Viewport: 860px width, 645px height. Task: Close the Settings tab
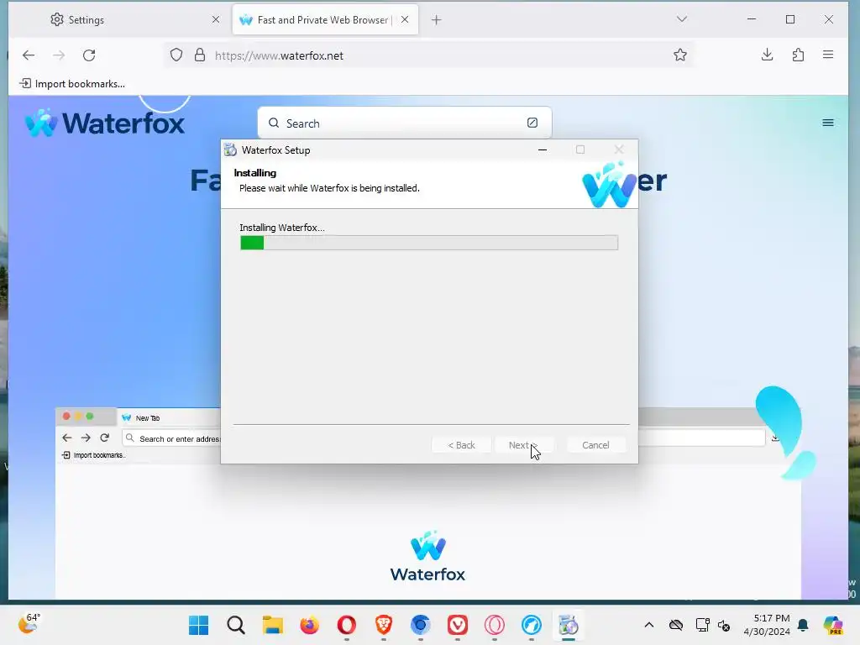(x=216, y=20)
